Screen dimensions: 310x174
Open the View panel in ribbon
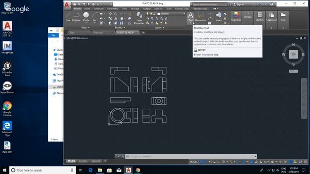pyautogui.click(x=283, y=16)
